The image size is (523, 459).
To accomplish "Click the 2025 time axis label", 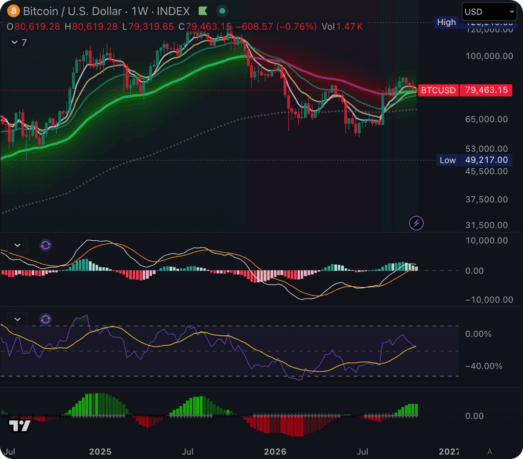I will pyautogui.click(x=101, y=452).
